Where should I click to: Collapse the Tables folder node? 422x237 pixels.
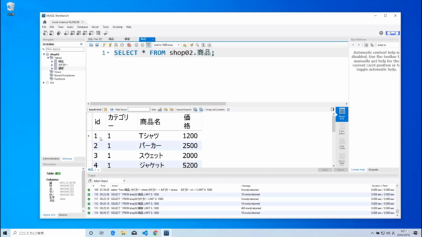(48, 58)
